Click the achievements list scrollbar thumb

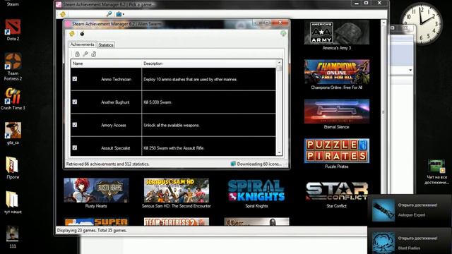coord(279,68)
